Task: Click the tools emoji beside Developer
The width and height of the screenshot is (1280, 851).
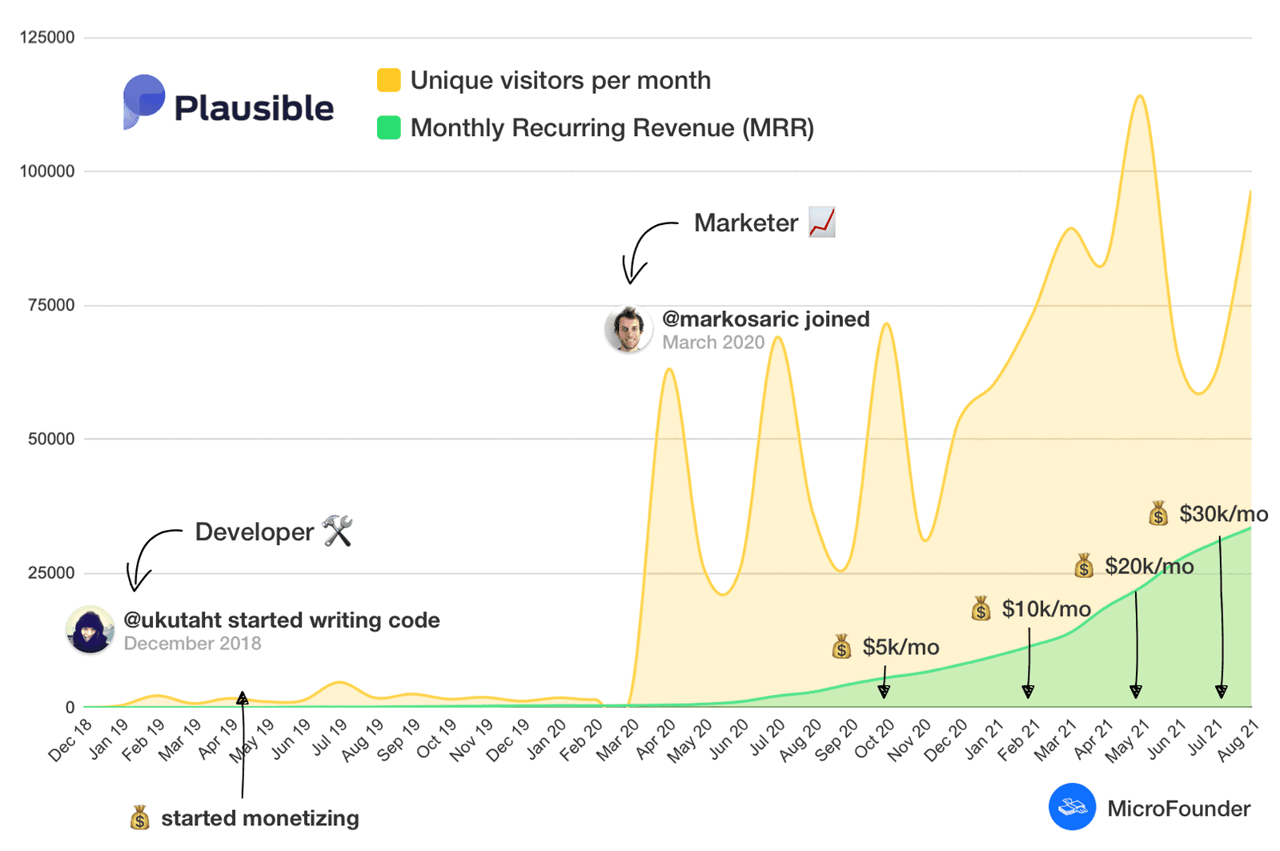Action: pos(338,531)
